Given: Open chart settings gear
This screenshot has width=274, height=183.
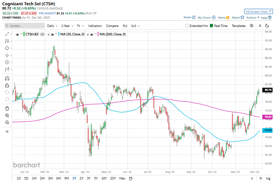Looking at the screenshot, I should click(x=252, y=26).
